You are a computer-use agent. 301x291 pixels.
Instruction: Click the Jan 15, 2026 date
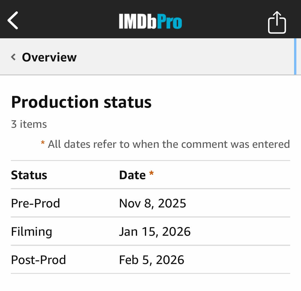[155, 231]
